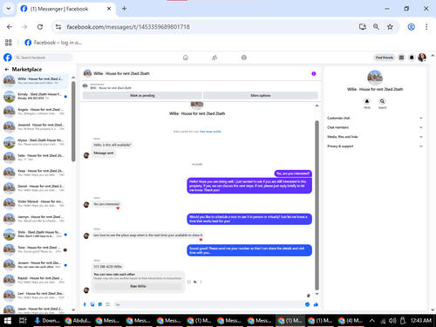Click the Find friends button
Screen dimensions: 436x327
coord(384,58)
